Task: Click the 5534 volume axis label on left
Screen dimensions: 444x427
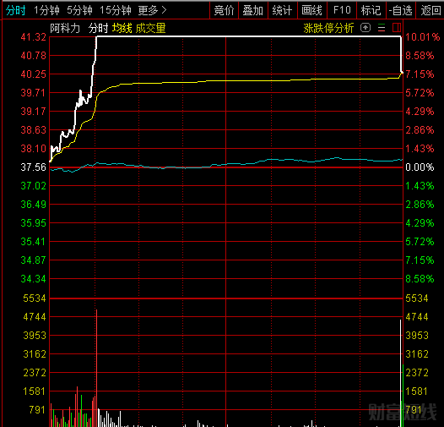Action: (x=35, y=298)
